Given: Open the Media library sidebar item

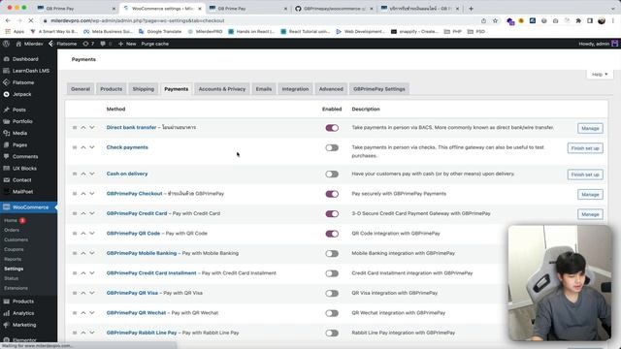Looking at the screenshot, I should coord(19,134).
